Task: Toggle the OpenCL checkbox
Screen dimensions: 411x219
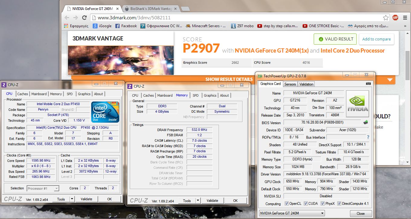Action: [x=287, y=204]
